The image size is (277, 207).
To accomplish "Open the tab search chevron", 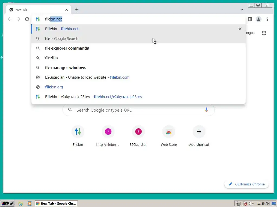I will (x=242, y=10).
